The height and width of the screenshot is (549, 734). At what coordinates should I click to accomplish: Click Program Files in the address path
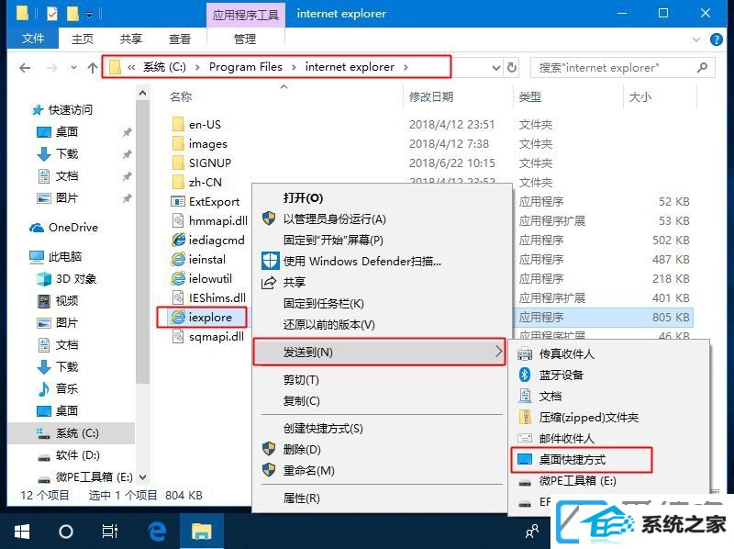tap(246, 67)
